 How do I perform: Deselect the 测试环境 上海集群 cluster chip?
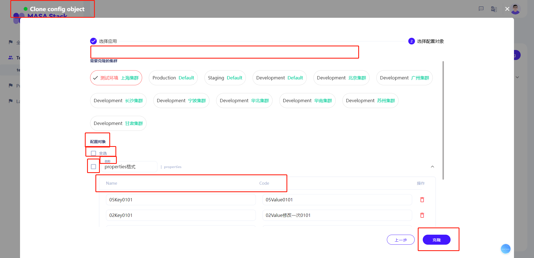(x=116, y=78)
